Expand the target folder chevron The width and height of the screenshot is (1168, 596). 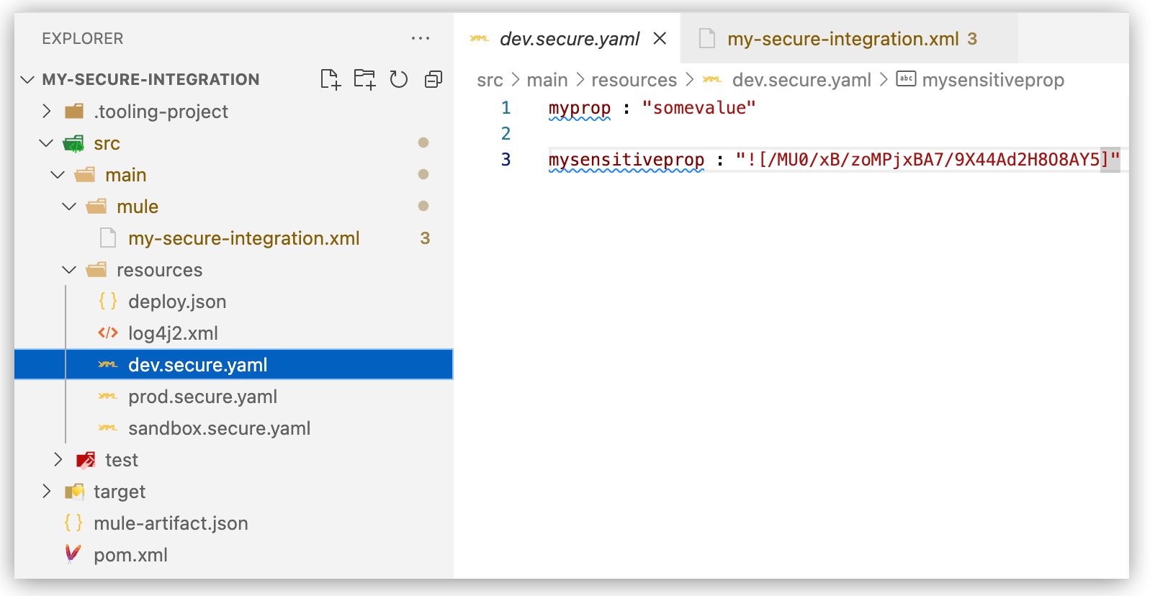(x=47, y=491)
